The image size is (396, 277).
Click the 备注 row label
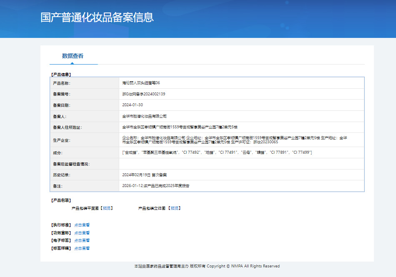(x=58, y=186)
